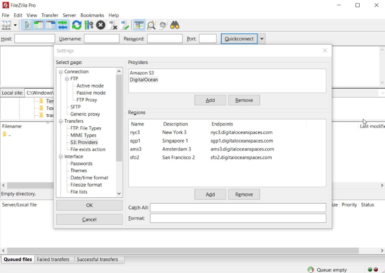Open the Themes settings page
Viewport: 385px width, 273px height.
(x=79, y=171)
